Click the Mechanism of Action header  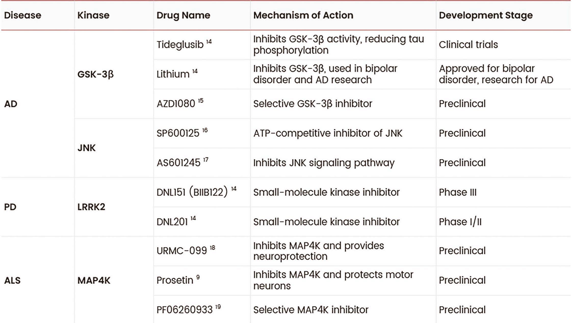(x=303, y=15)
